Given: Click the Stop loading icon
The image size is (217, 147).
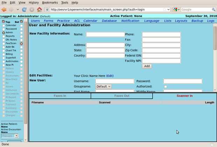Looking at the screenshot, I should [x=32, y=9].
